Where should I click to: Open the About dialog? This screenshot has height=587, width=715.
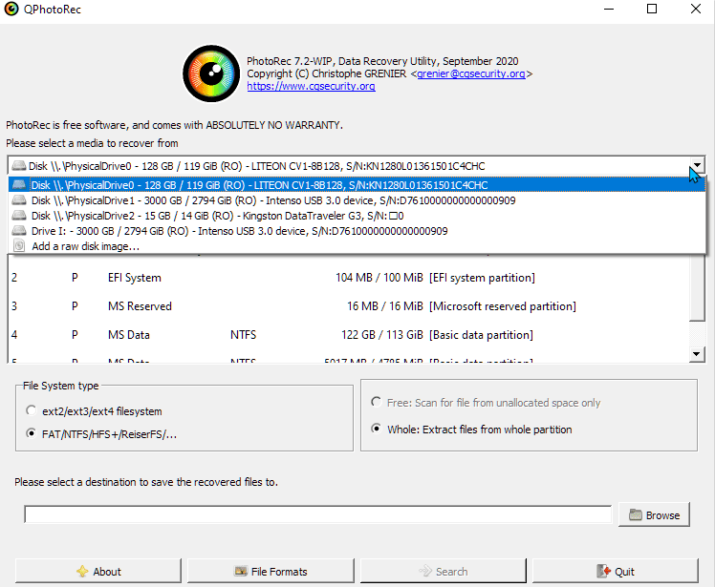tap(98, 571)
